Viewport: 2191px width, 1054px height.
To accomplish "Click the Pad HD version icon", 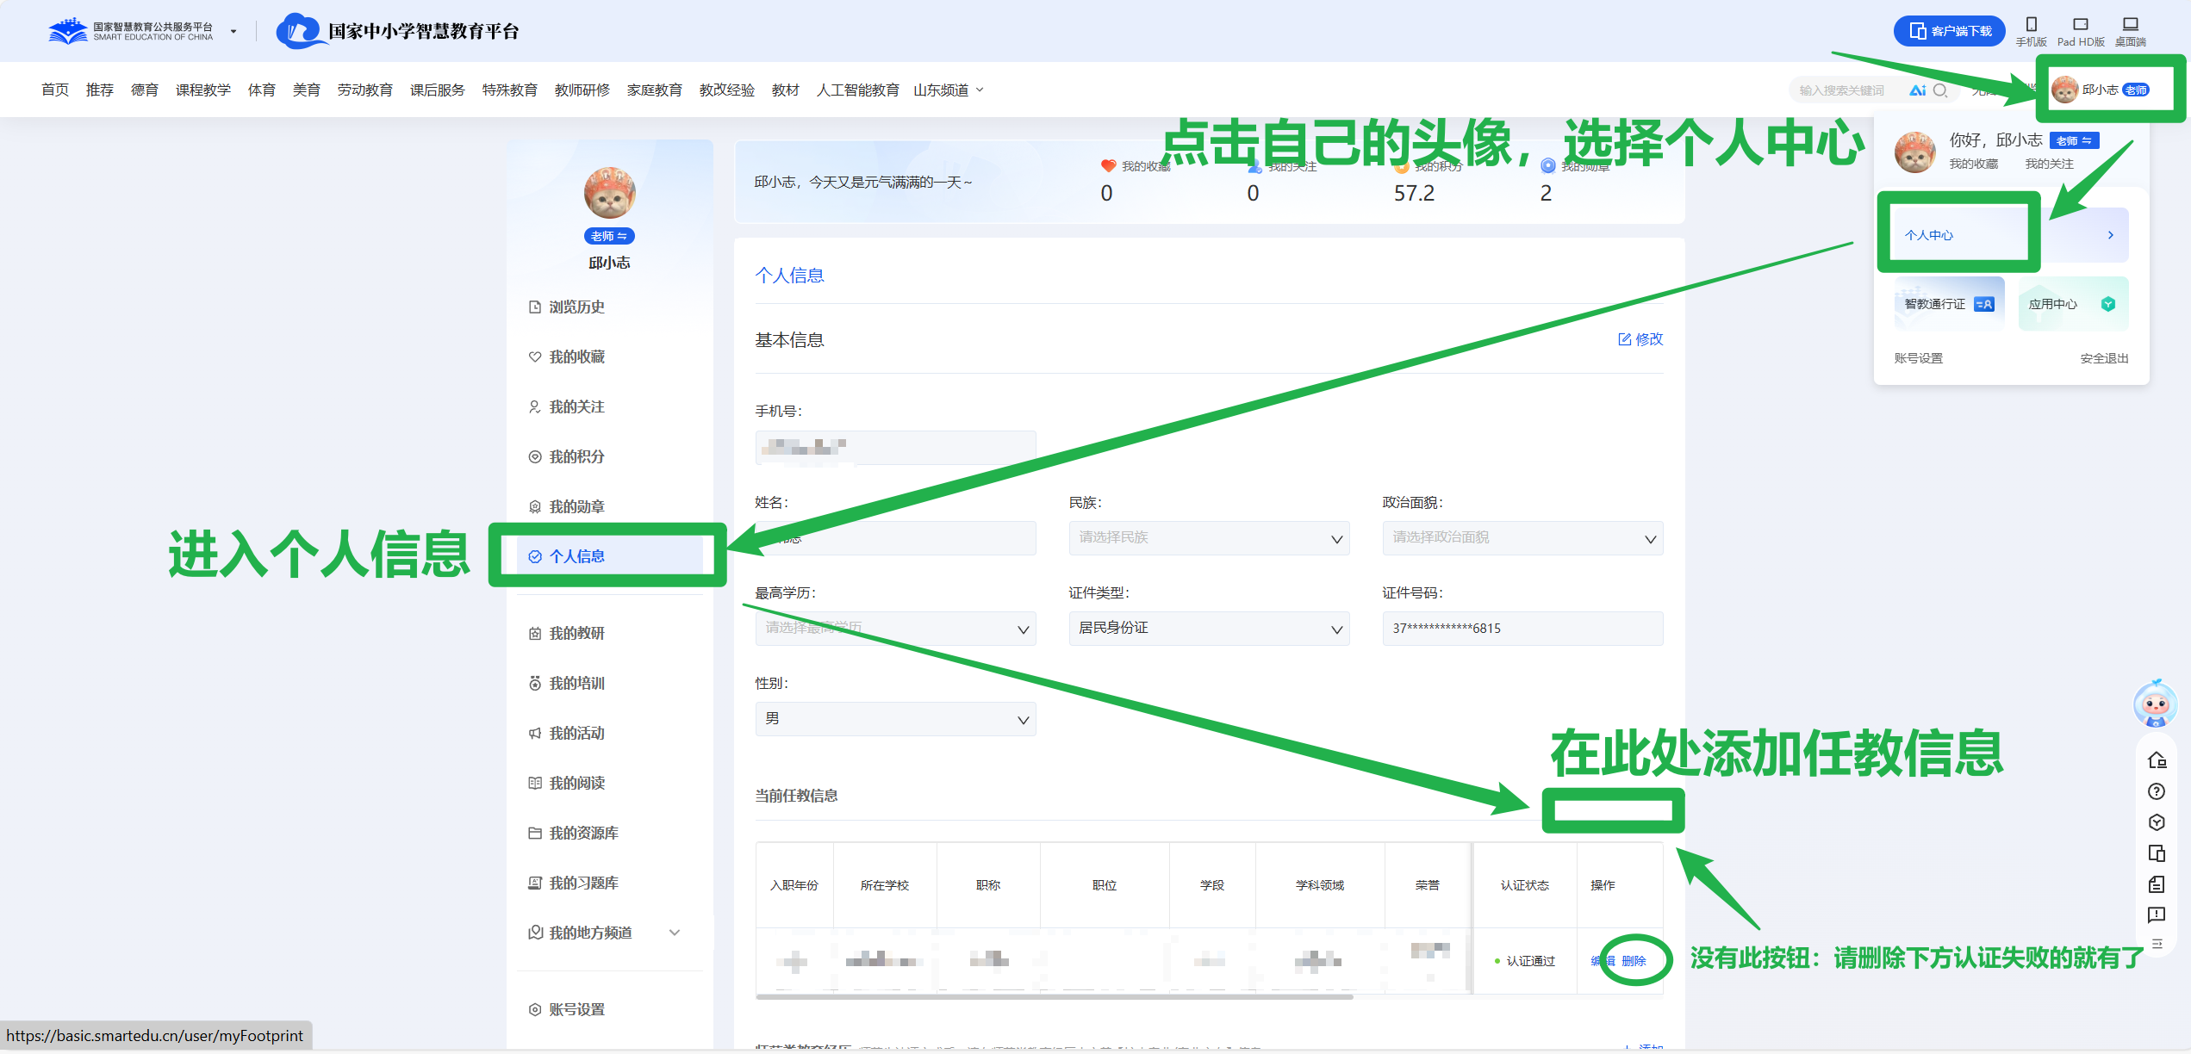I will pos(2080,25).
